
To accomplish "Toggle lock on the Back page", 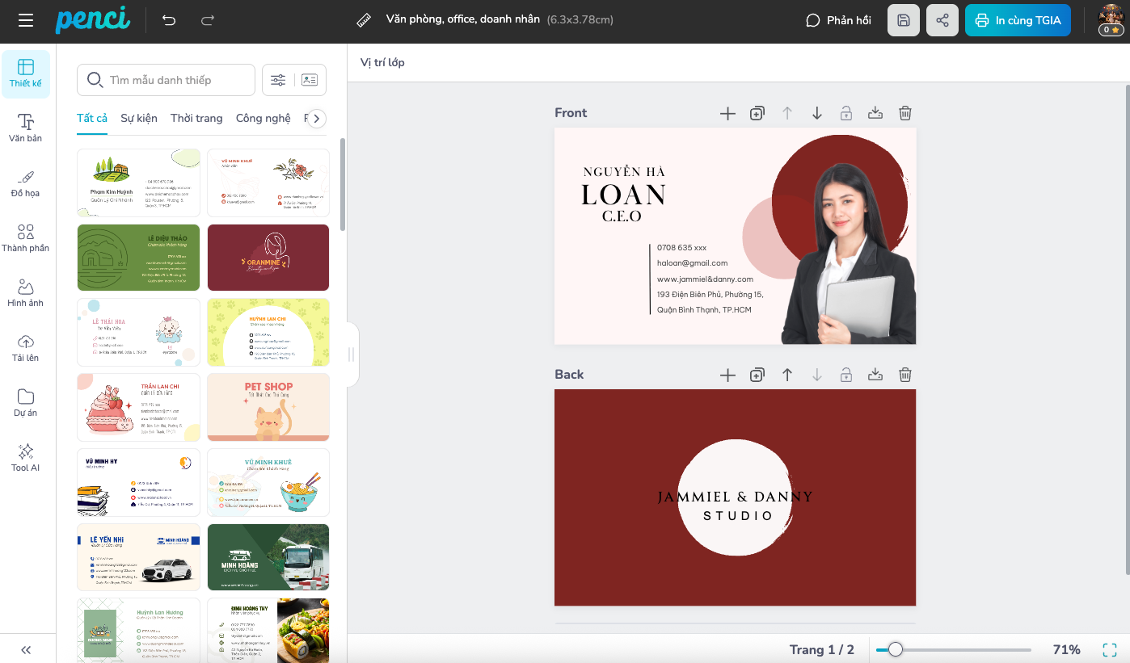I will tap(845, 375).
